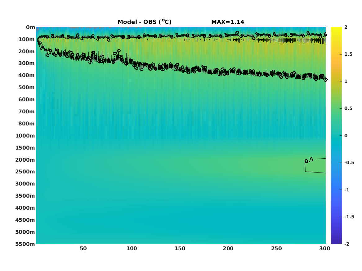Click the "MAX=1.14" label
Viewport: 362px width, 271px height.
click(228, 22)
